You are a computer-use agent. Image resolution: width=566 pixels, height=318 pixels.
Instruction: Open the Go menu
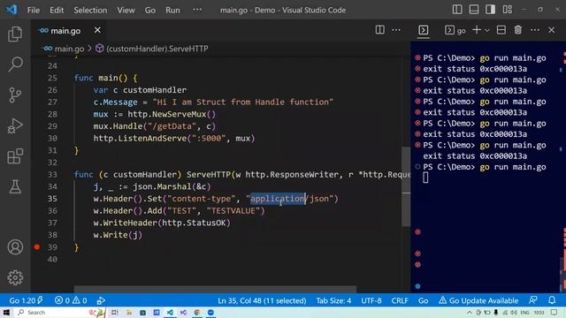coord(150,10)
